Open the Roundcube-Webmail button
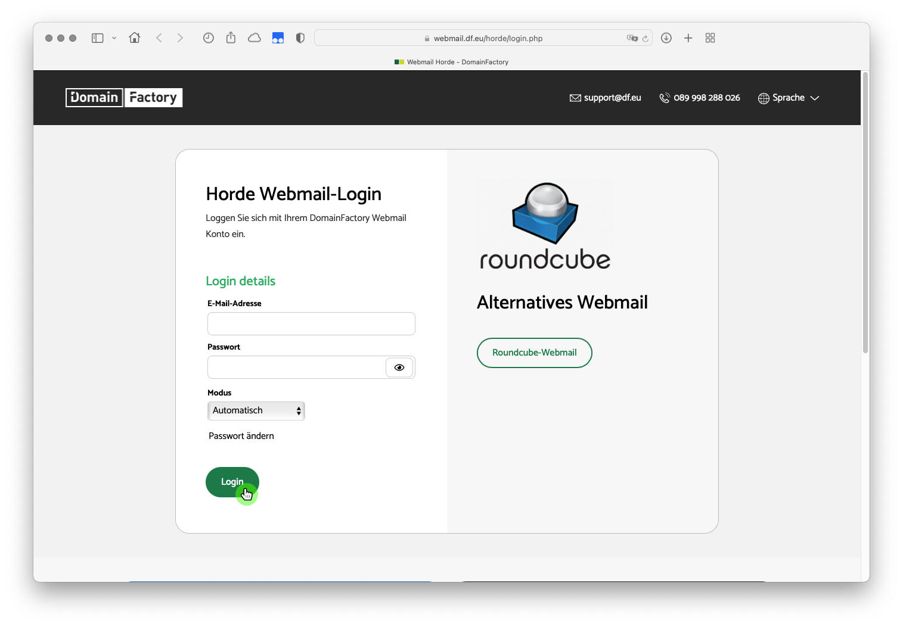The image size is (903, 626). tap(535, 353)
